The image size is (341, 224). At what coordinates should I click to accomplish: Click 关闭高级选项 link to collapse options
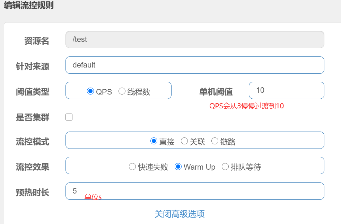point(180,214)
